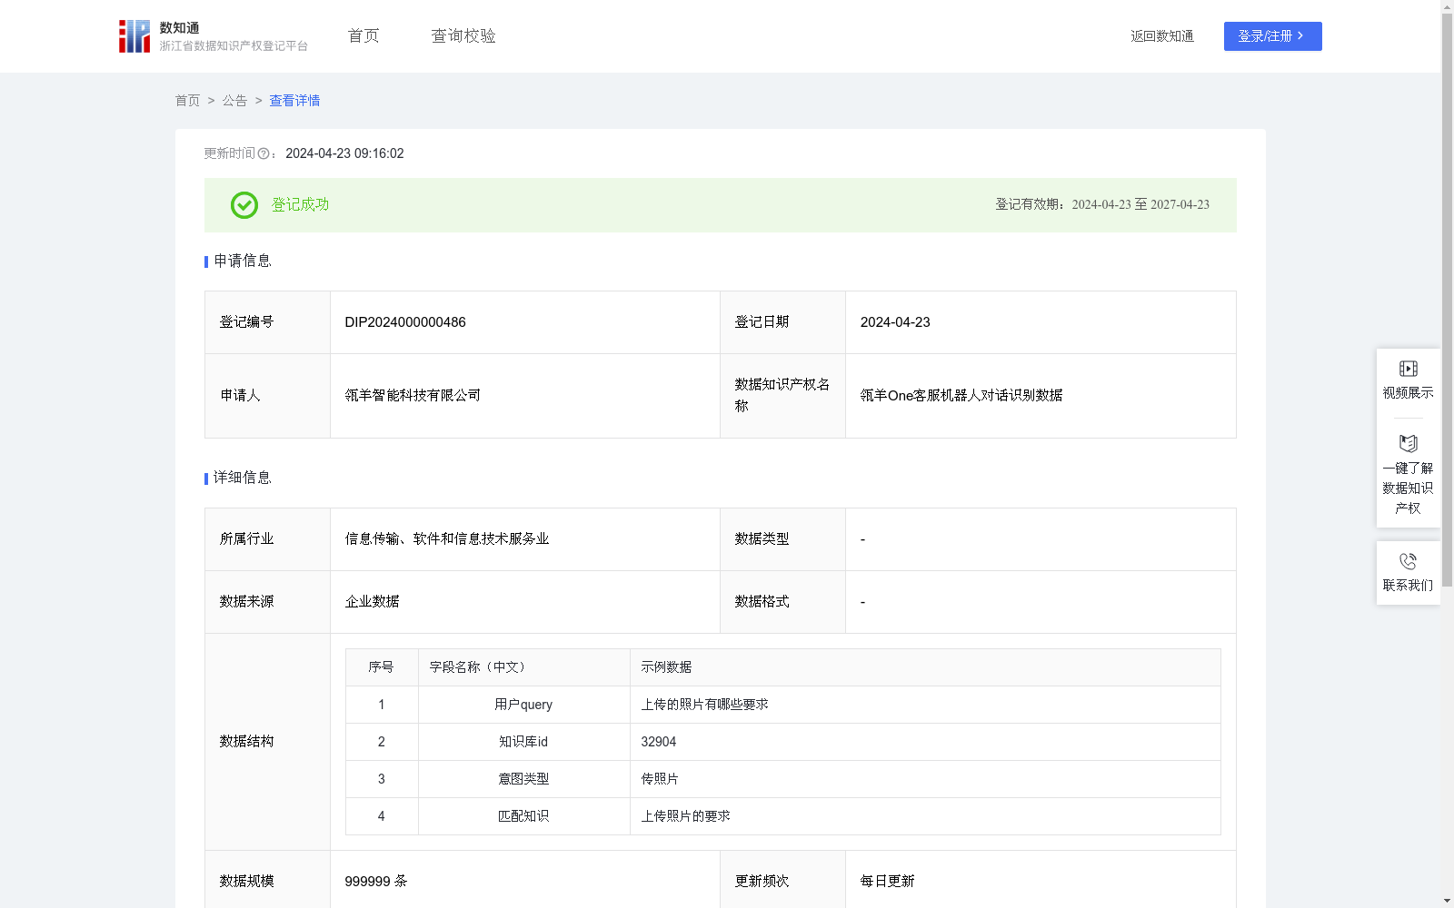Open the 首页 navigation tab
The height and width of the screenshot is (908, 1454).
pyautogui.click(x=363, y=36)
